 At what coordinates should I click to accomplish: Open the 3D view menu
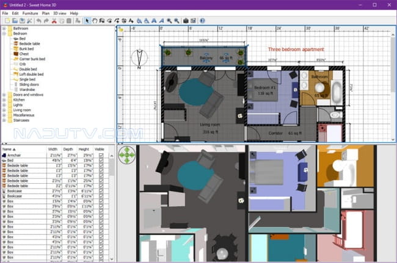tap(60, 13)
